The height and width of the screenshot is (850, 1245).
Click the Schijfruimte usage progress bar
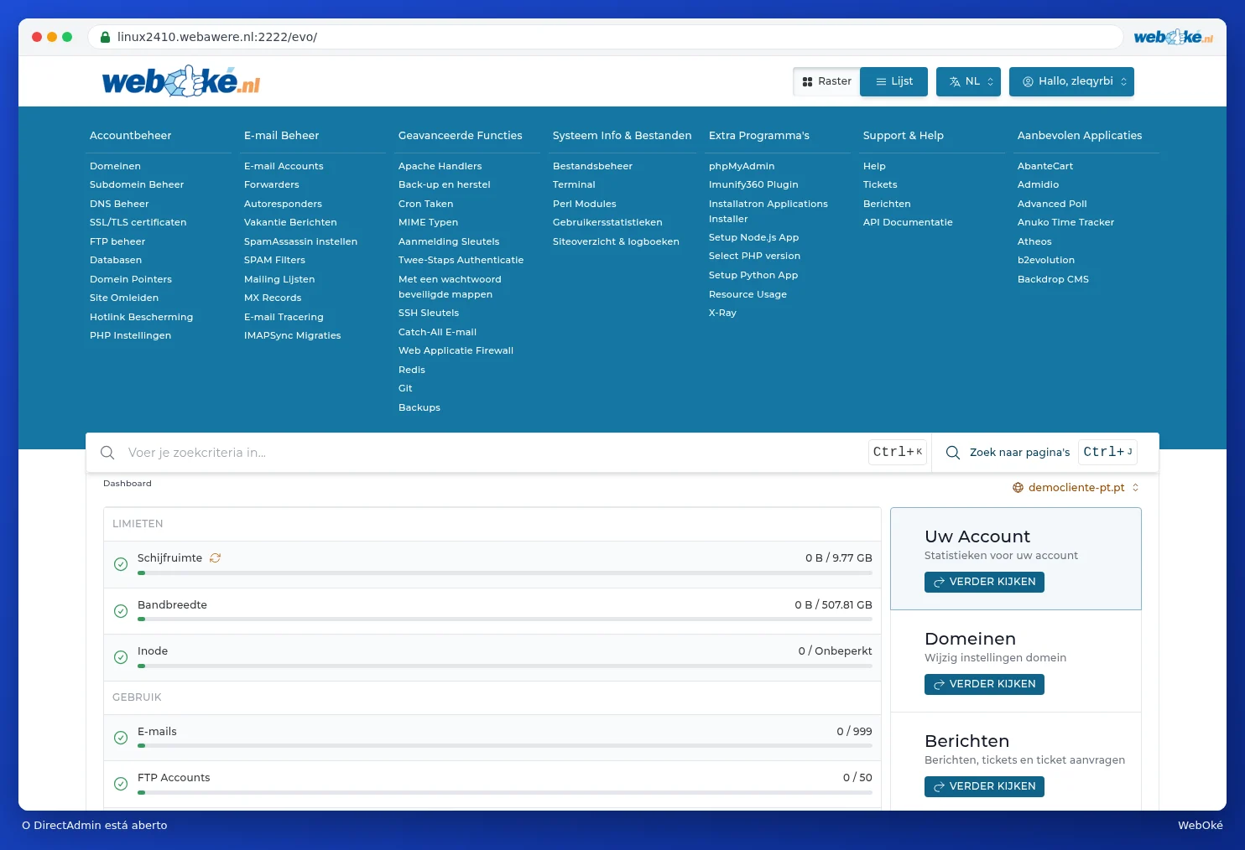pos(505,573)
